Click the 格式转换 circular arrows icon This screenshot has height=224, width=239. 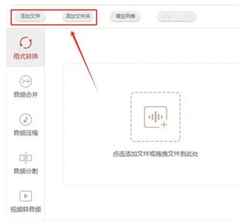tap(26, 43)
